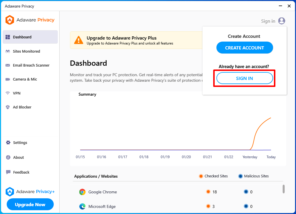Click the Adaware Privacy+ label
296x214 pixels.
35,192
